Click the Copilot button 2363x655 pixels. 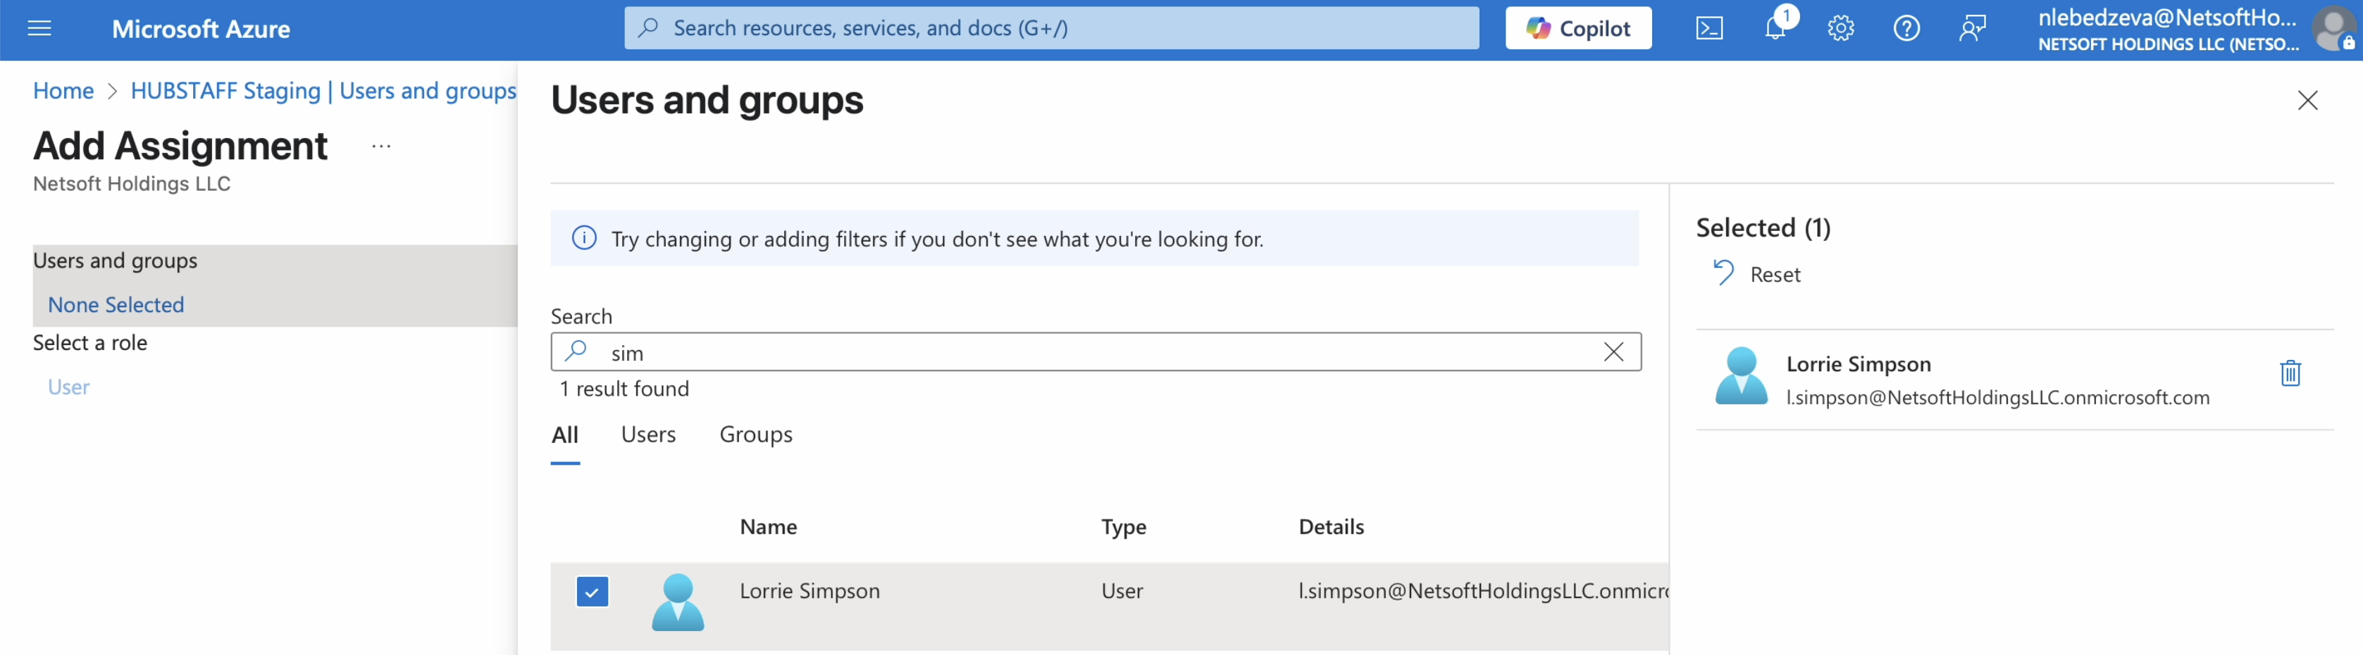pos(1577,28)
